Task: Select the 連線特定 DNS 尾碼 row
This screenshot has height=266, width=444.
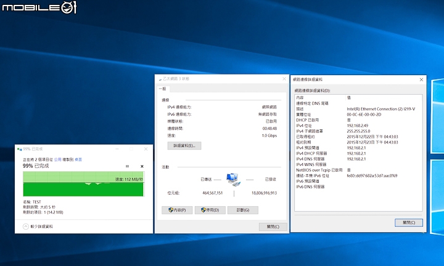Action: pyautogui.click(x=358, y=103)
